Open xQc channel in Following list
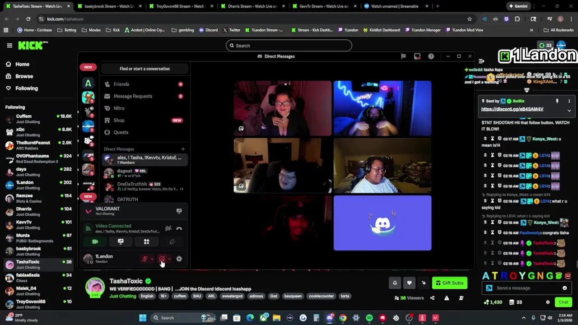Image resolution: width=578 pixels, height=325 pixels. click(x=38, y=132)
